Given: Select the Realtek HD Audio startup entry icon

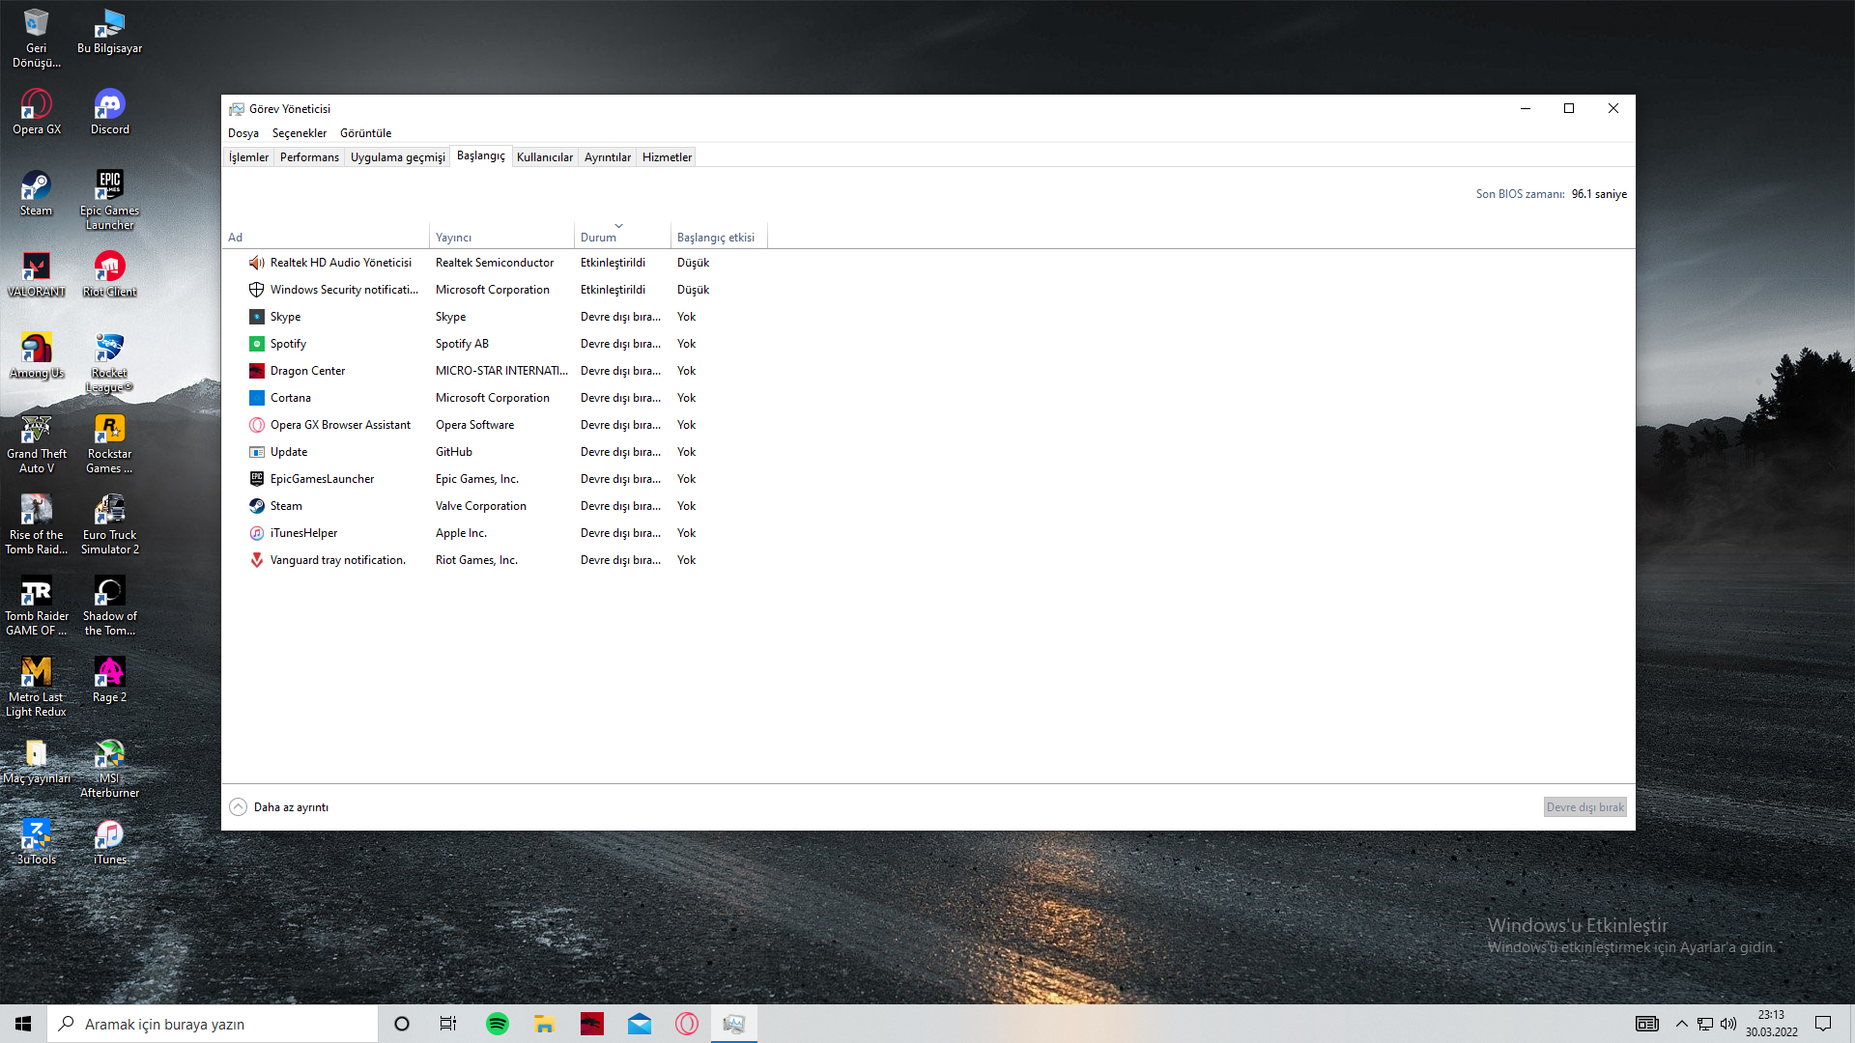Looking at the screenshot, I should click(x=256, y=263).
